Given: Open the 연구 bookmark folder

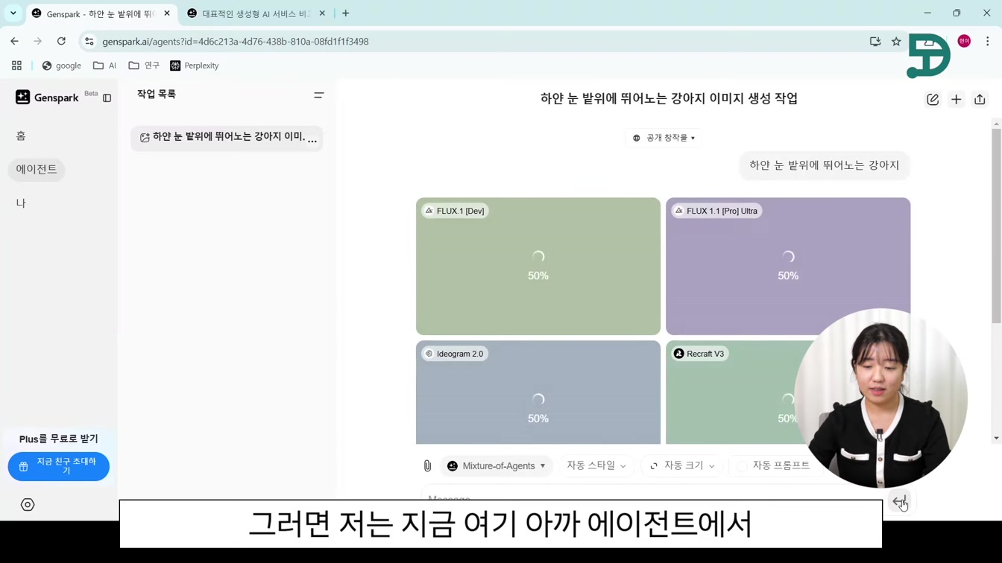Looking at the screenshot, I should [x=144, y=66].
